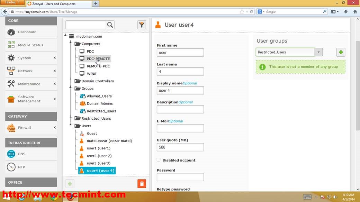Click the Domain Controllers folder
The height and width of the screenshot is (202, 360).
click(x=98, y=81)
